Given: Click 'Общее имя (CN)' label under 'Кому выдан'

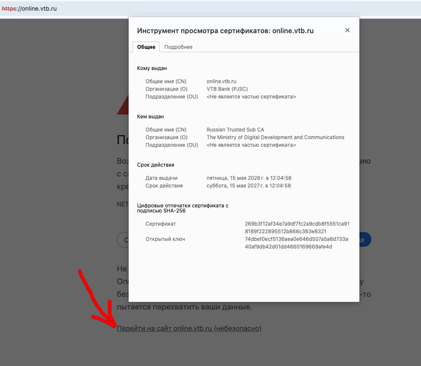Looking at the screenshot, I should tap(166, 81).
